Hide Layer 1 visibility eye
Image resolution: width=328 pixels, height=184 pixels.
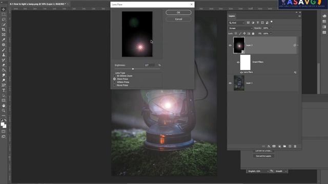click(230, 83)
